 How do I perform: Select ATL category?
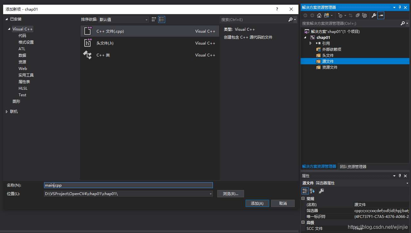tap(22, 49)
